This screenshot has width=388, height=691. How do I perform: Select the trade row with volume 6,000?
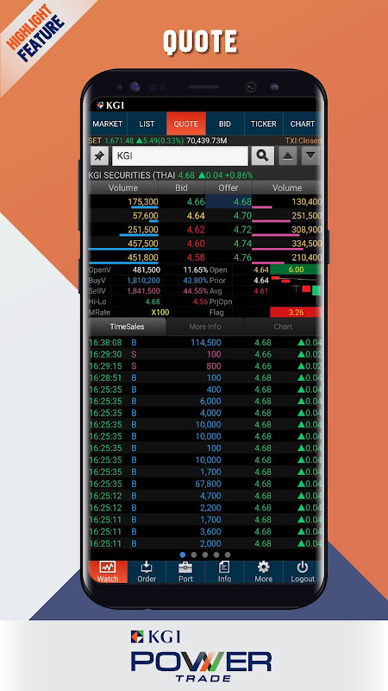pyautogui.click(x=205, y=402)
